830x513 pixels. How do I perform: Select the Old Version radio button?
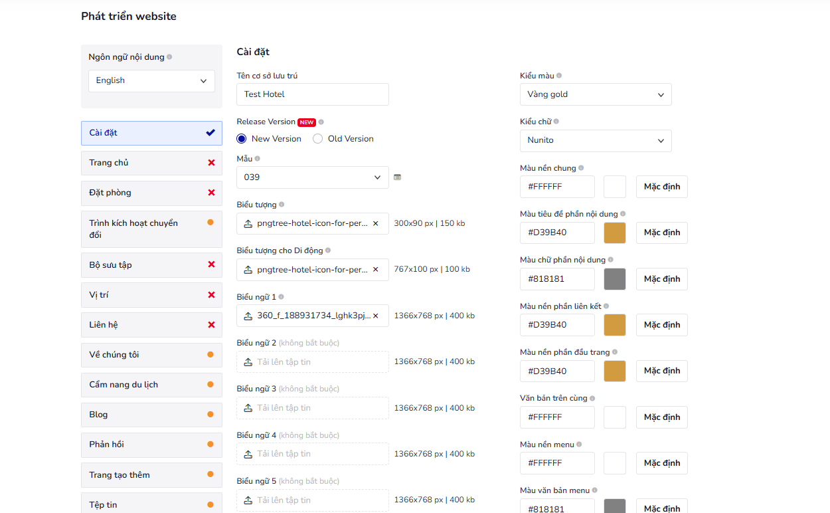(318, 139)
